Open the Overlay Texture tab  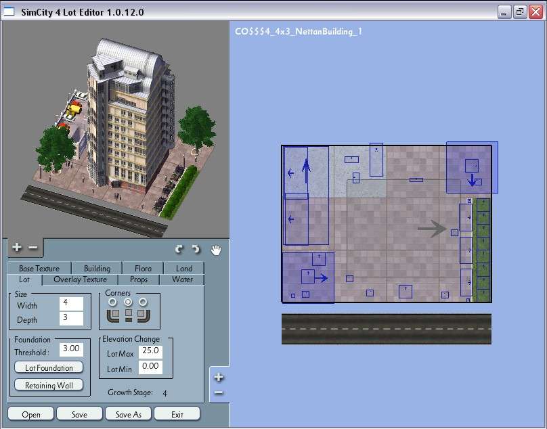(x=81, y=279)
